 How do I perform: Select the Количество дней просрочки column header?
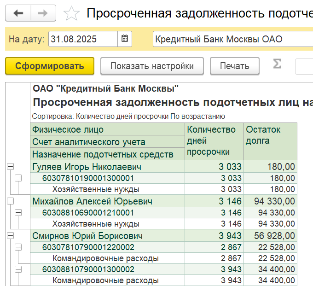[213, 141]
